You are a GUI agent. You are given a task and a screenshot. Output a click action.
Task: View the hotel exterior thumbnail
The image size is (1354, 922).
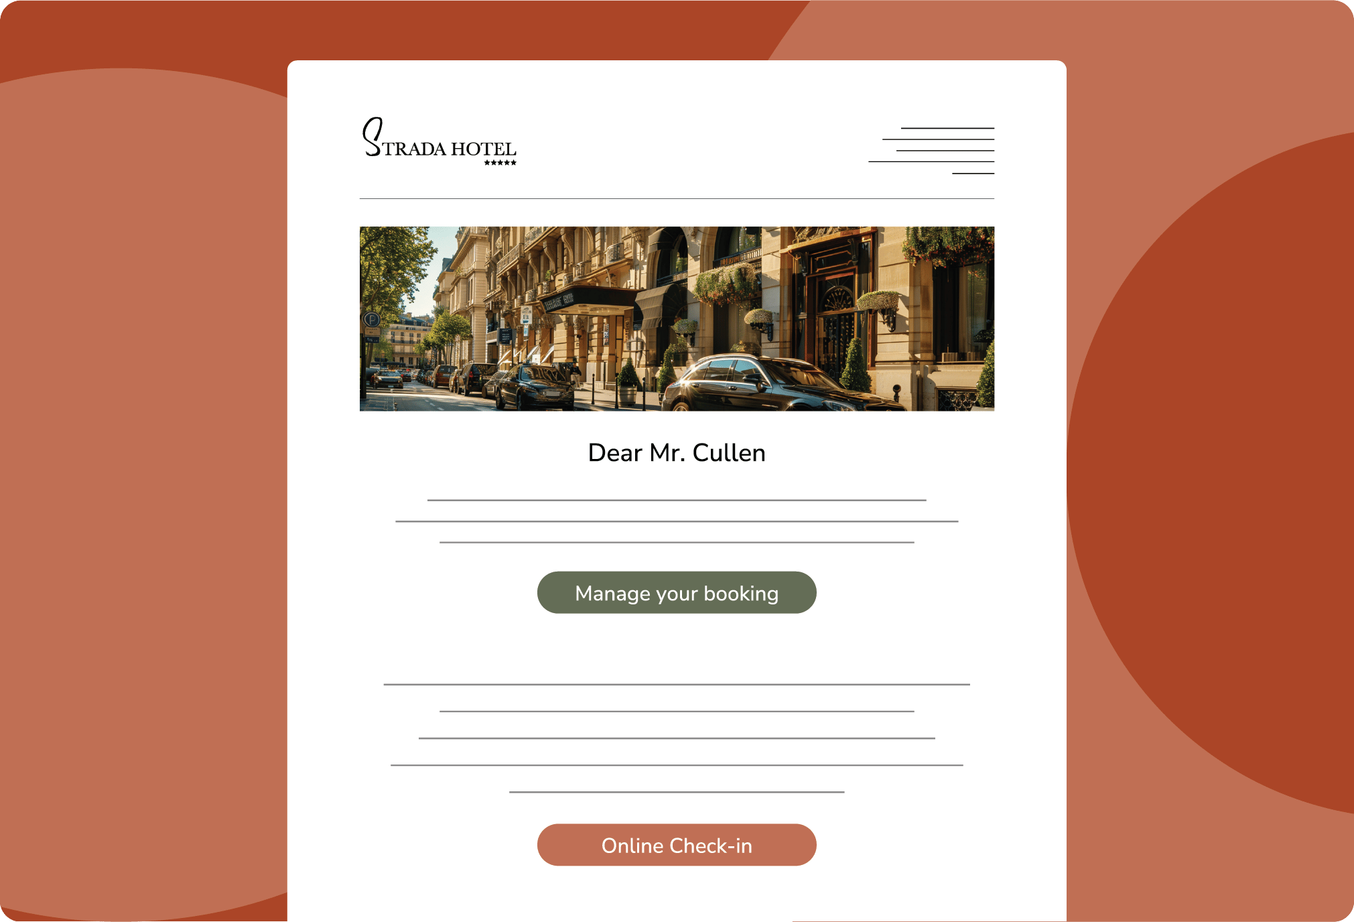(x=676, y=318)
